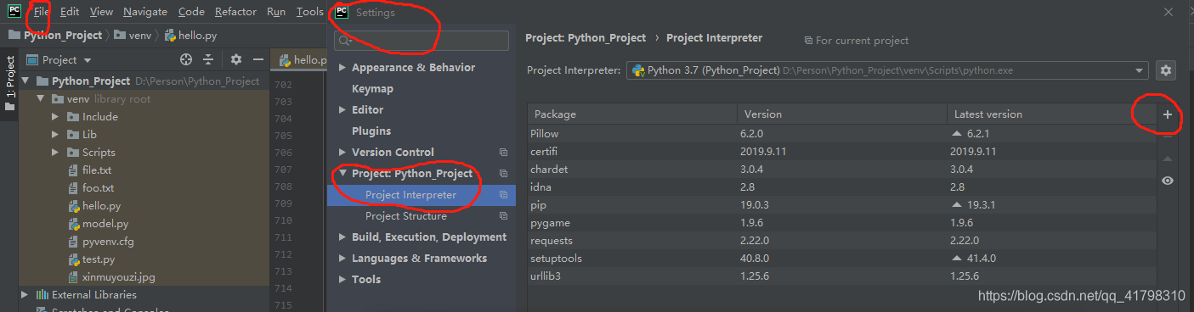Image resolution: width=1194 pixels, height=312 pixels.
Task: Expand Appearance & Behavior settings
Action: 342,68
